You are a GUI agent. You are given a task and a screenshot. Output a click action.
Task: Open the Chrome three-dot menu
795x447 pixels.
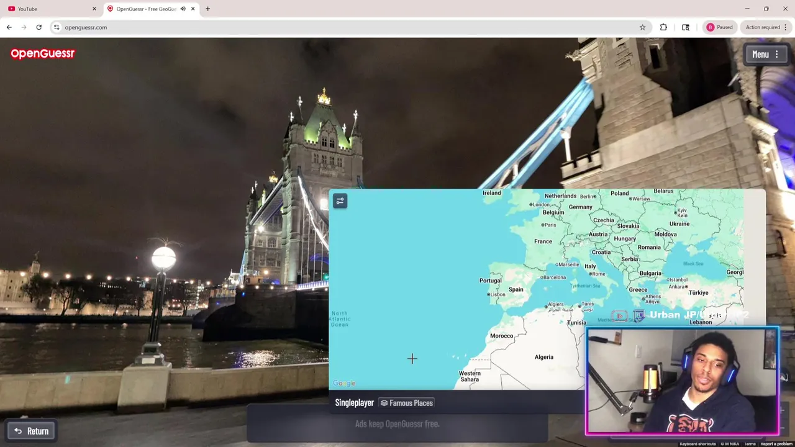coord(786,27)
